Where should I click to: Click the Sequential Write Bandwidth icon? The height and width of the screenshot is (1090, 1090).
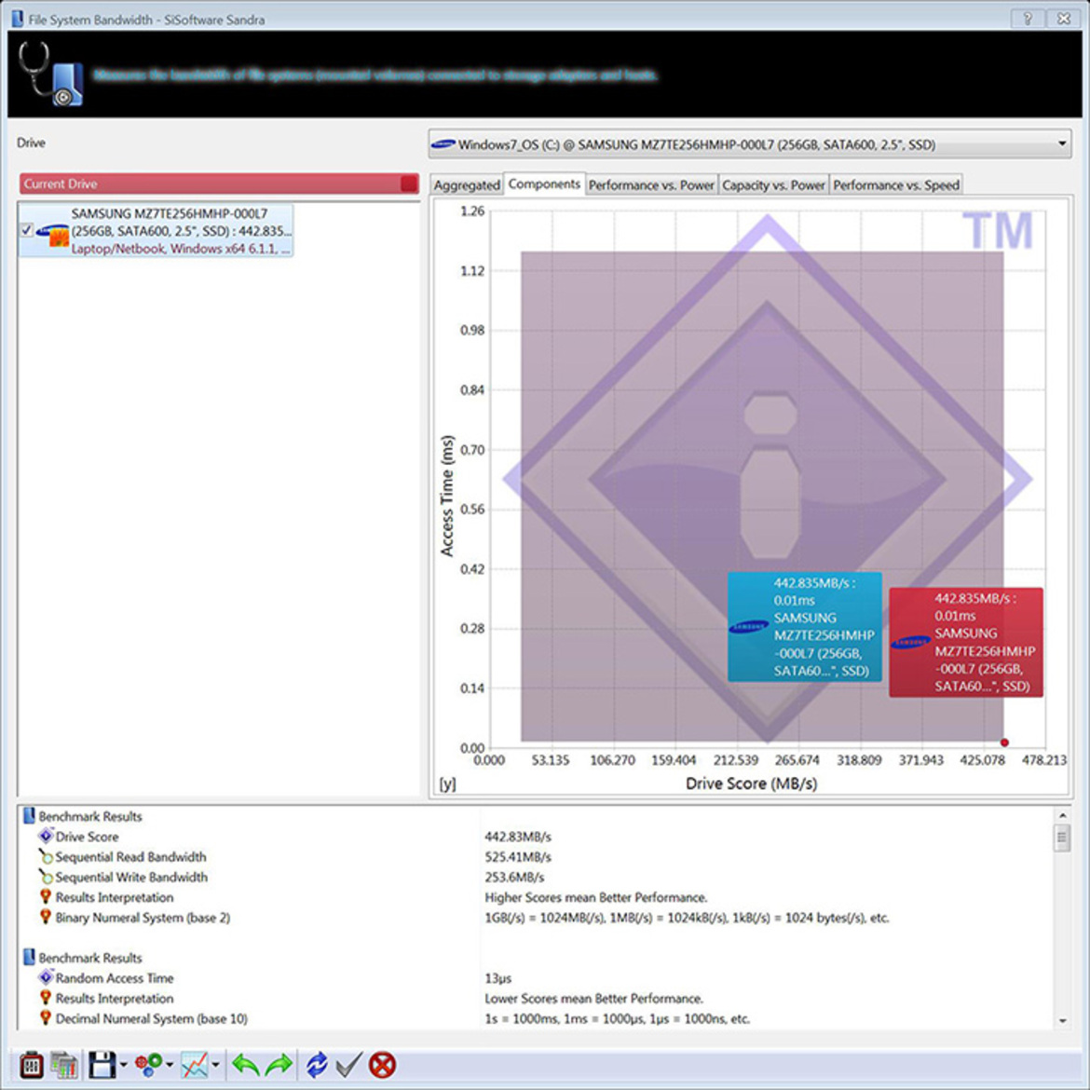coord(46,877)
